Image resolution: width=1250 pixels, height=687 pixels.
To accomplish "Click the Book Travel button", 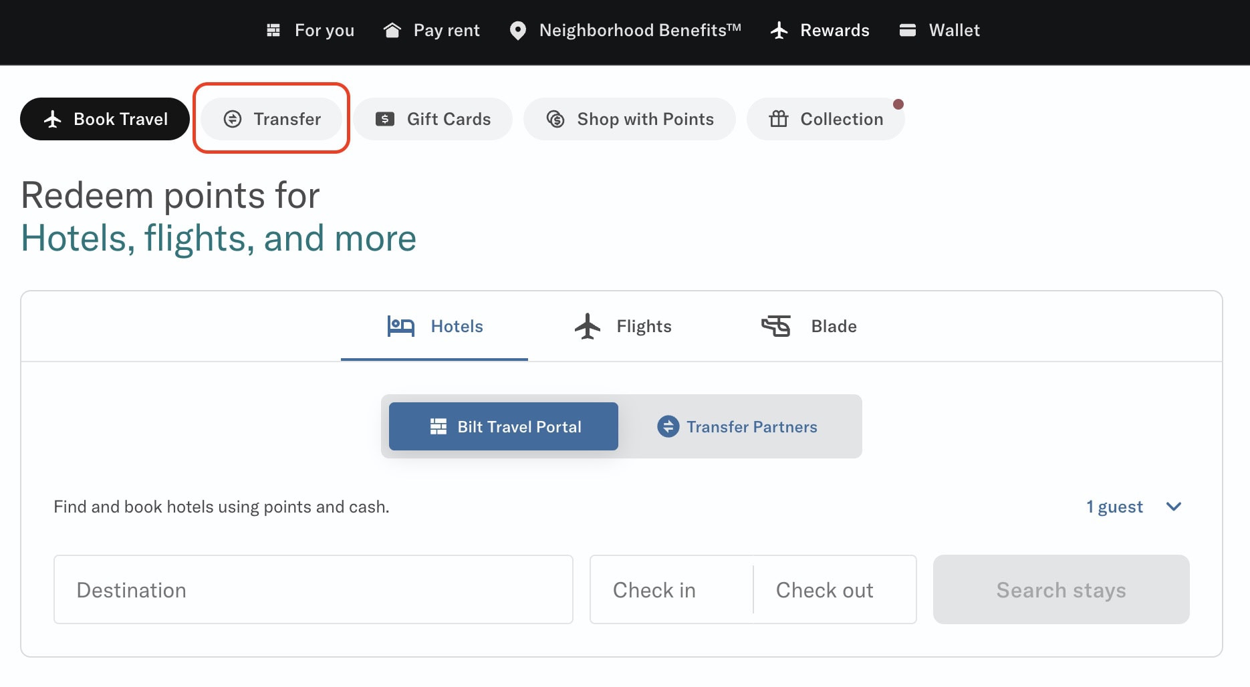I will (104, 119).
